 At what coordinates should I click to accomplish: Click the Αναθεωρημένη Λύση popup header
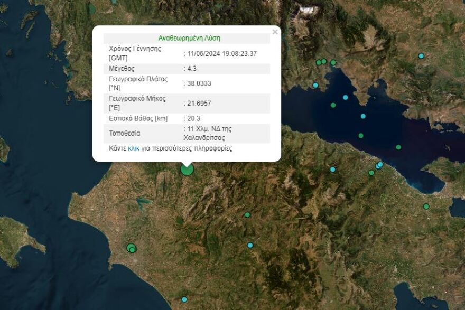tap(188, 37)
